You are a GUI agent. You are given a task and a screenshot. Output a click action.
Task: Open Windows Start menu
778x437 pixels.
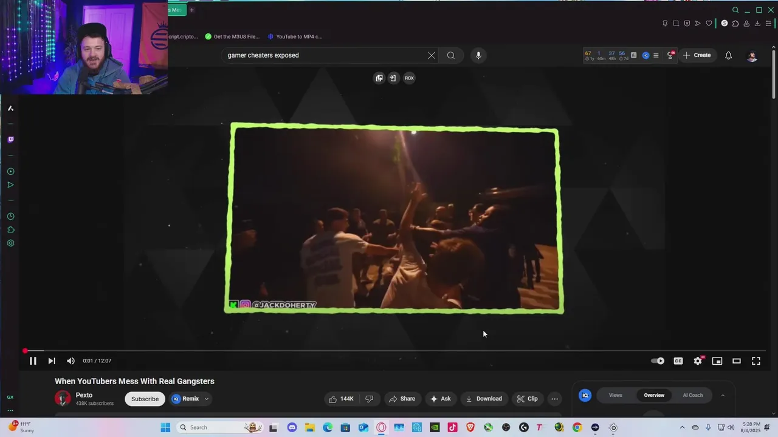coord(165,427)
